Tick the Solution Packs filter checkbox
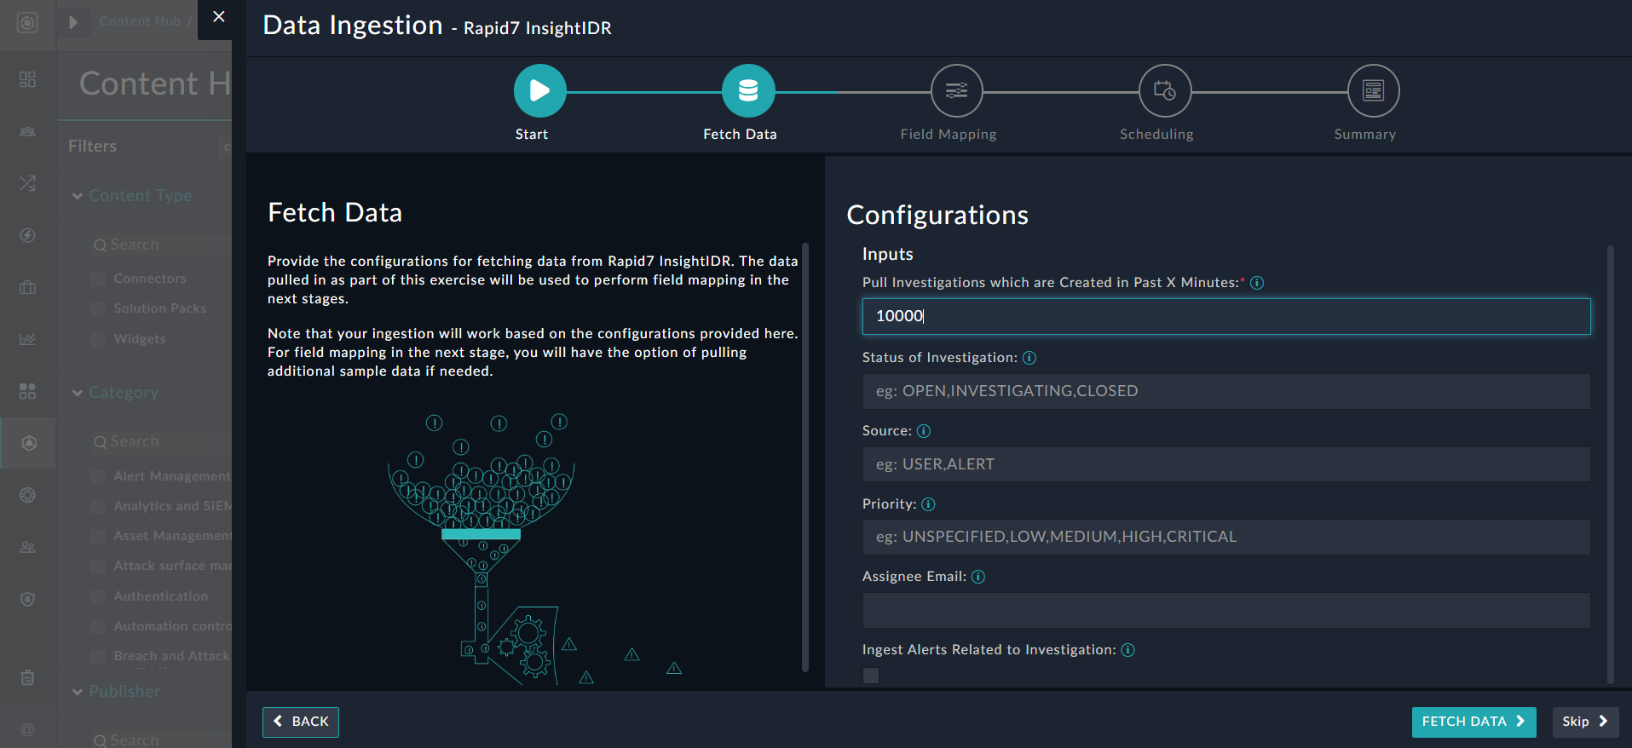 tap(98, 309)
